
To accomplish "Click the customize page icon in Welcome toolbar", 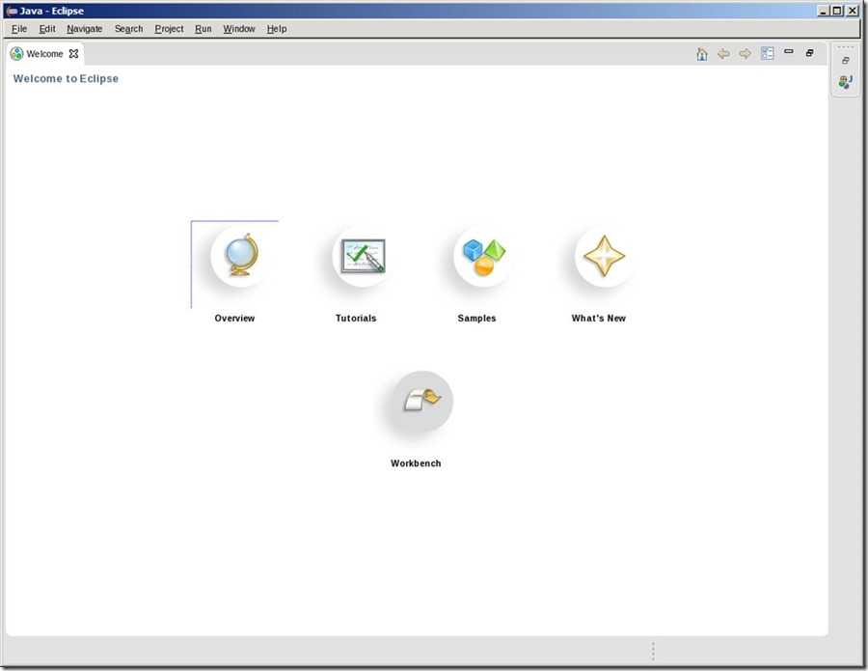I will (768, 53).
